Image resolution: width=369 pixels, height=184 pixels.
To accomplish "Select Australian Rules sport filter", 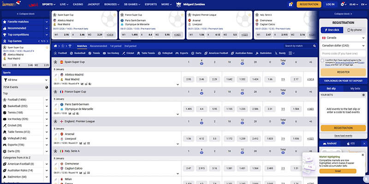I will (x=242, y=53).
